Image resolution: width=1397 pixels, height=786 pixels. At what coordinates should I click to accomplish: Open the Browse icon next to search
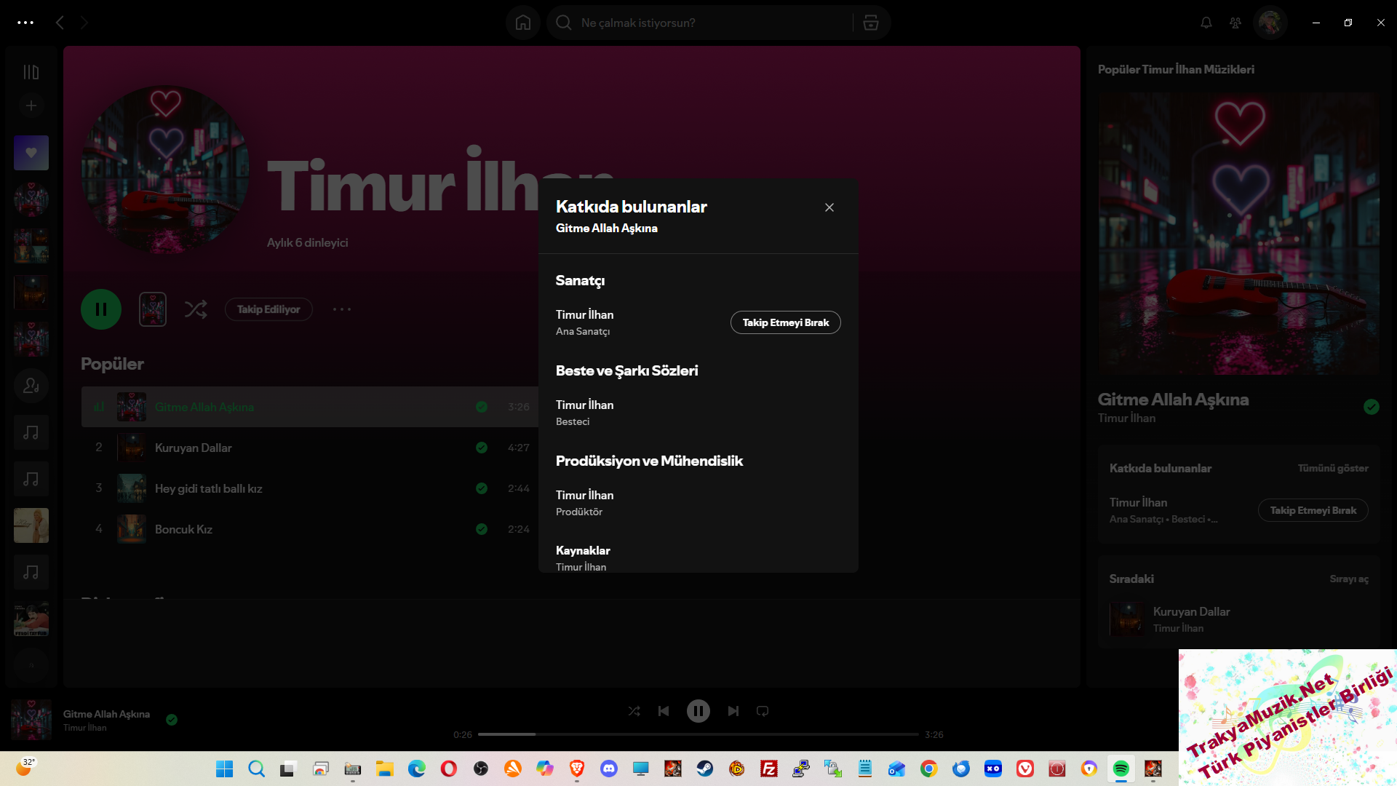coord(870,23)
